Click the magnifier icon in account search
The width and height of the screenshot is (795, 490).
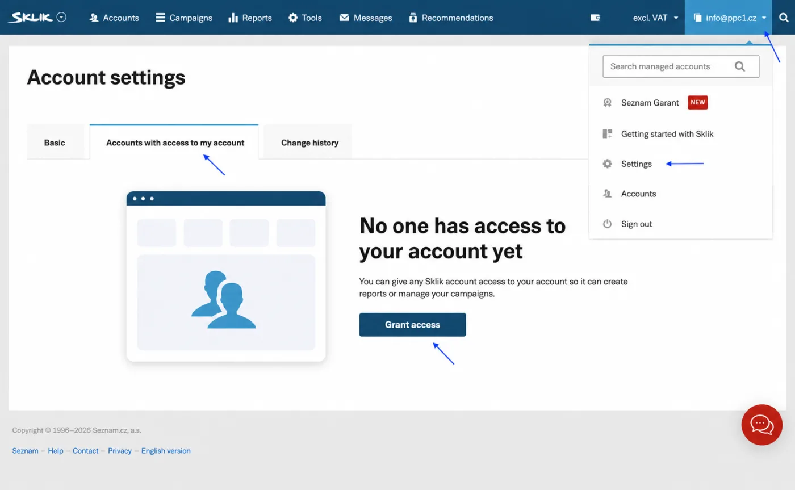coord(739,66)
